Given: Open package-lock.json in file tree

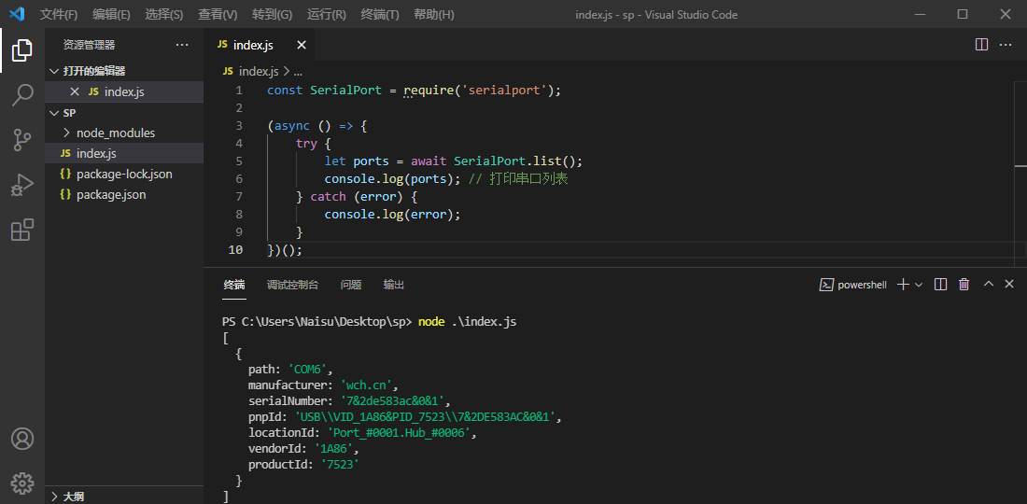Looking at the screenshot, I should [124, 175].
